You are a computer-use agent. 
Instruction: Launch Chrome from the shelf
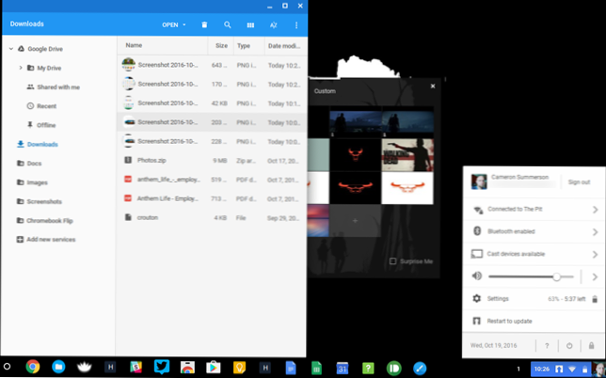33,367
